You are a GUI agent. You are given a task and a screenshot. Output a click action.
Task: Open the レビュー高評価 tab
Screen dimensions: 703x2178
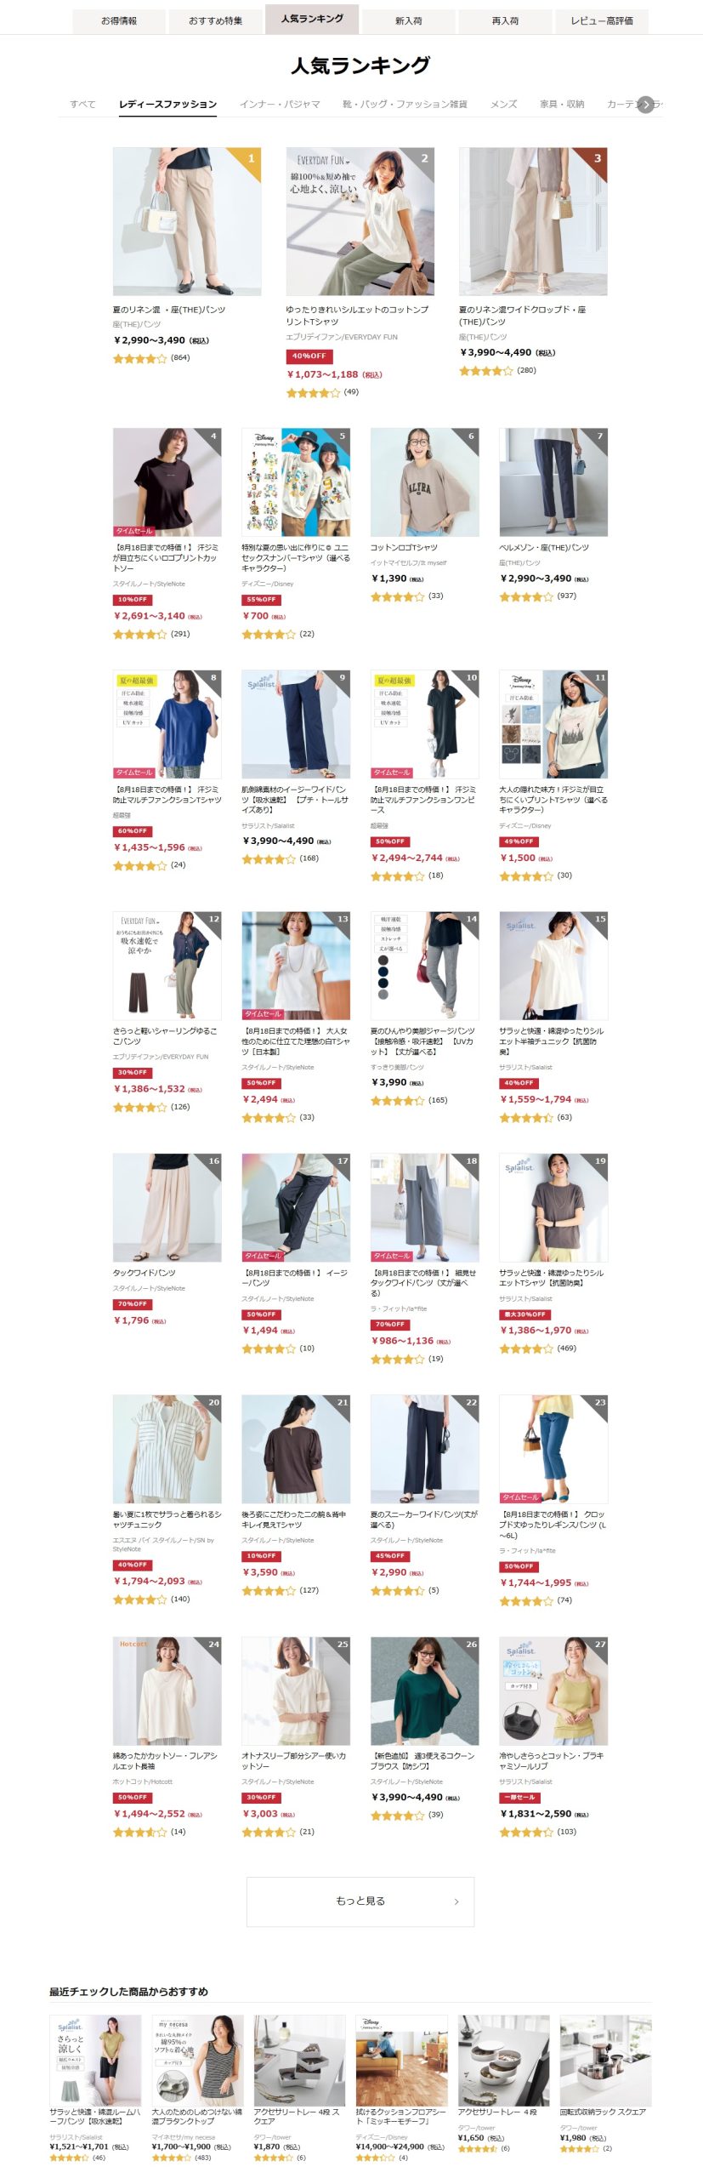[x=602, y=21]
